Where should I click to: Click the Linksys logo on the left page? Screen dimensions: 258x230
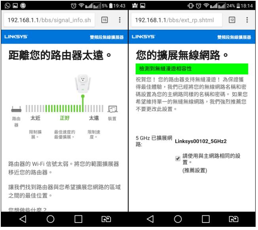pyautogui.click(x=16, y=37)
